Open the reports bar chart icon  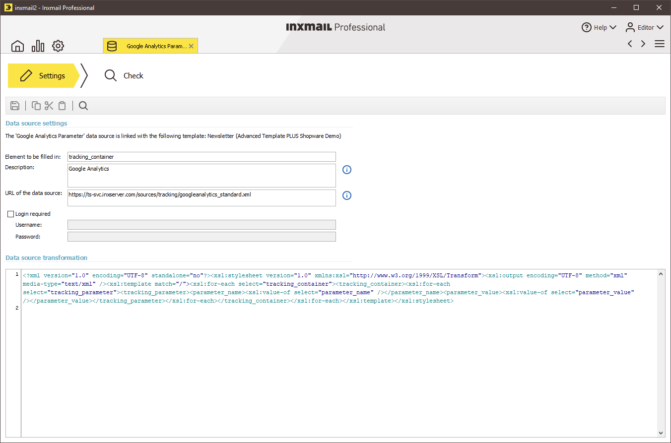coord(38,46)
